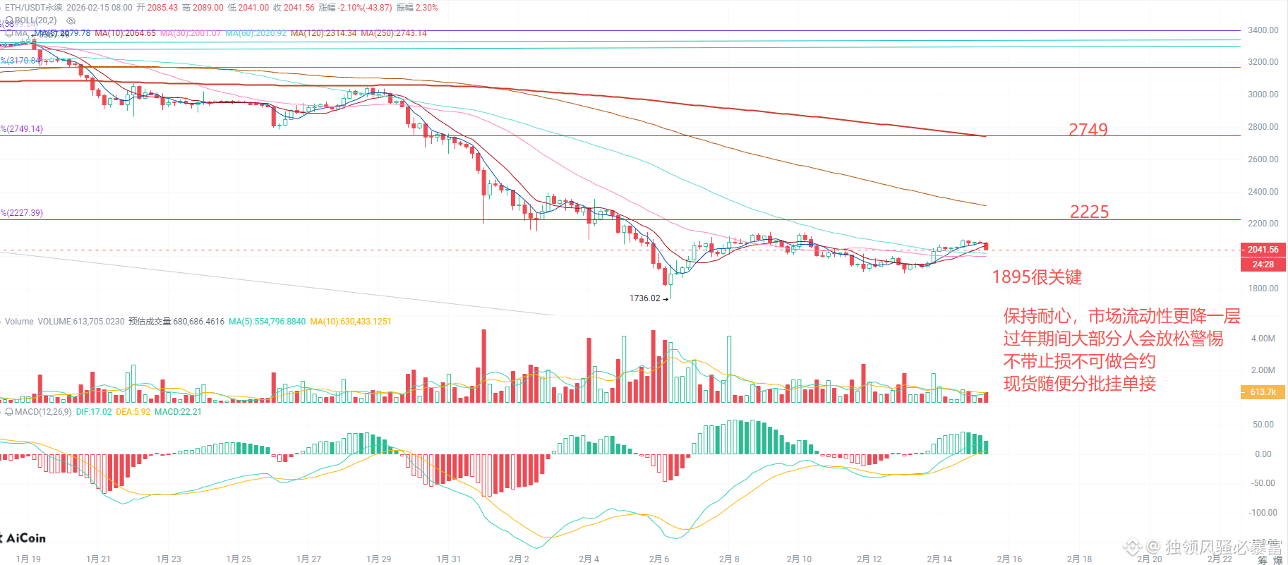Click the 2月 10 date on time axis
Image resolution: width=1288 pixels, height=565 pixels.
[799, 559]
